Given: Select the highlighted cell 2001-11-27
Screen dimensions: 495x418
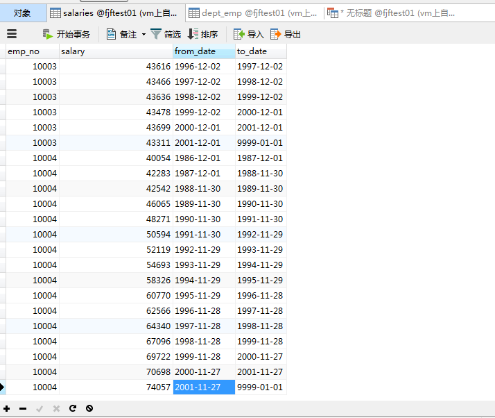Looking at the screenshot, I should pyautogui.click(x=204, y=387).
